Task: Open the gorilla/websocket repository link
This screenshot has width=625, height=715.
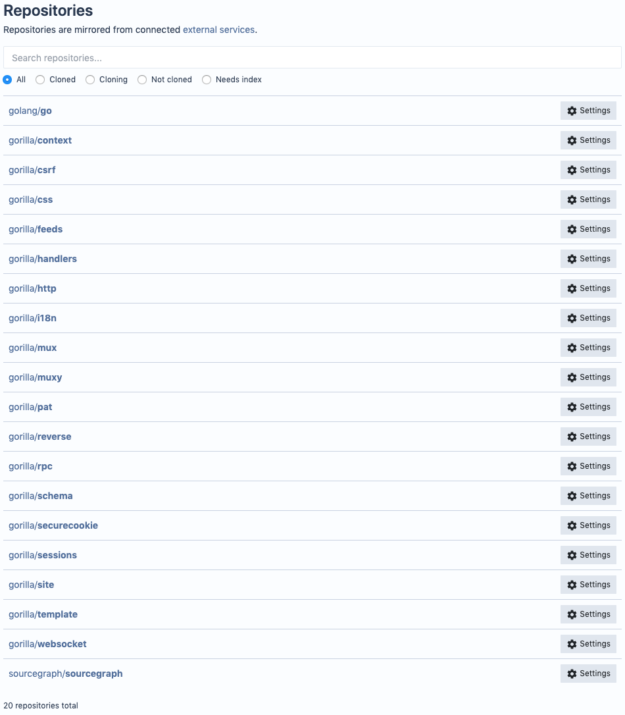Action: tap(47, 645)
